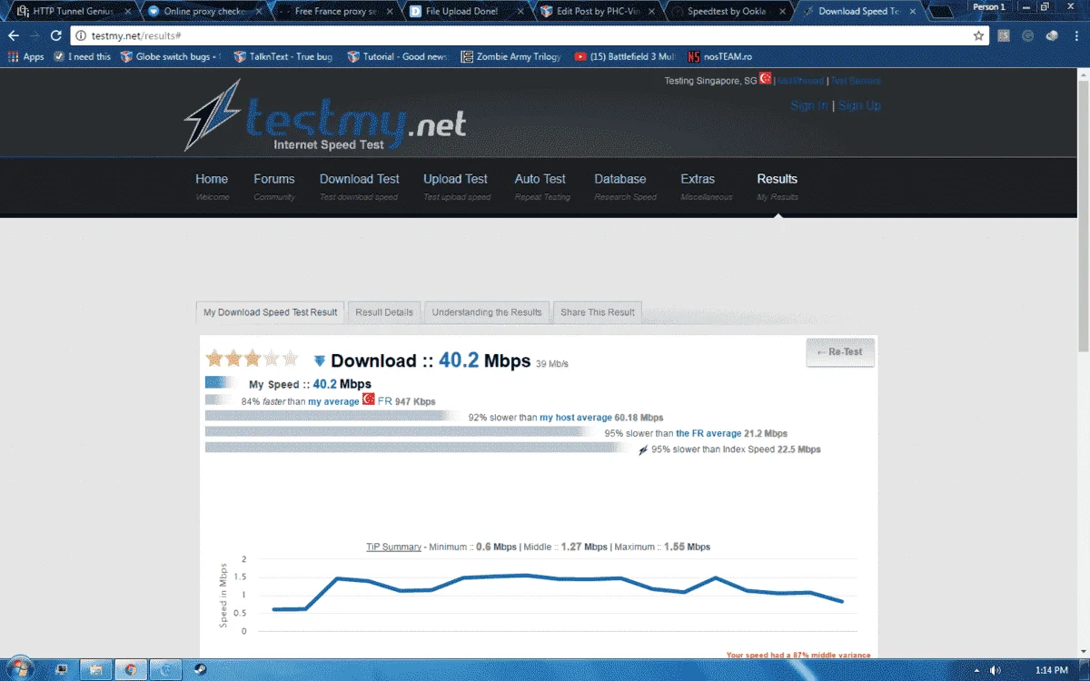Click the Chrome icon in the taskbar

tap(131, 669)
